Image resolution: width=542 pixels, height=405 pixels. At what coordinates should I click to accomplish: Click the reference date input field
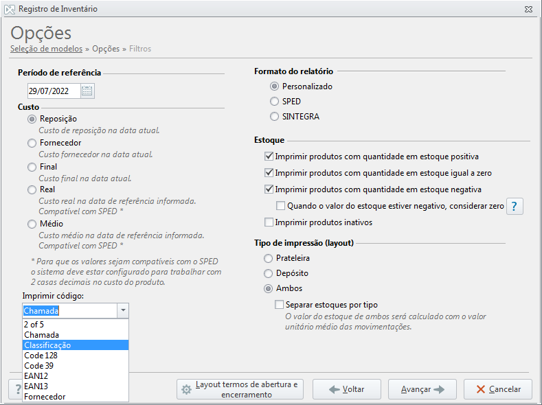coord(54,91)
